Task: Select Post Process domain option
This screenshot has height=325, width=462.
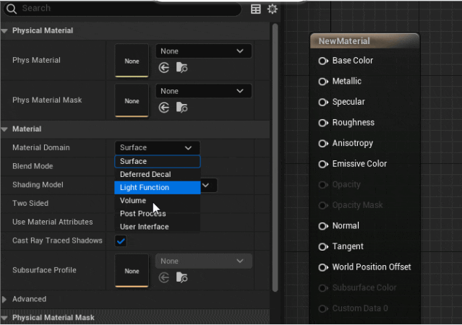Action: tap(158, 214)
